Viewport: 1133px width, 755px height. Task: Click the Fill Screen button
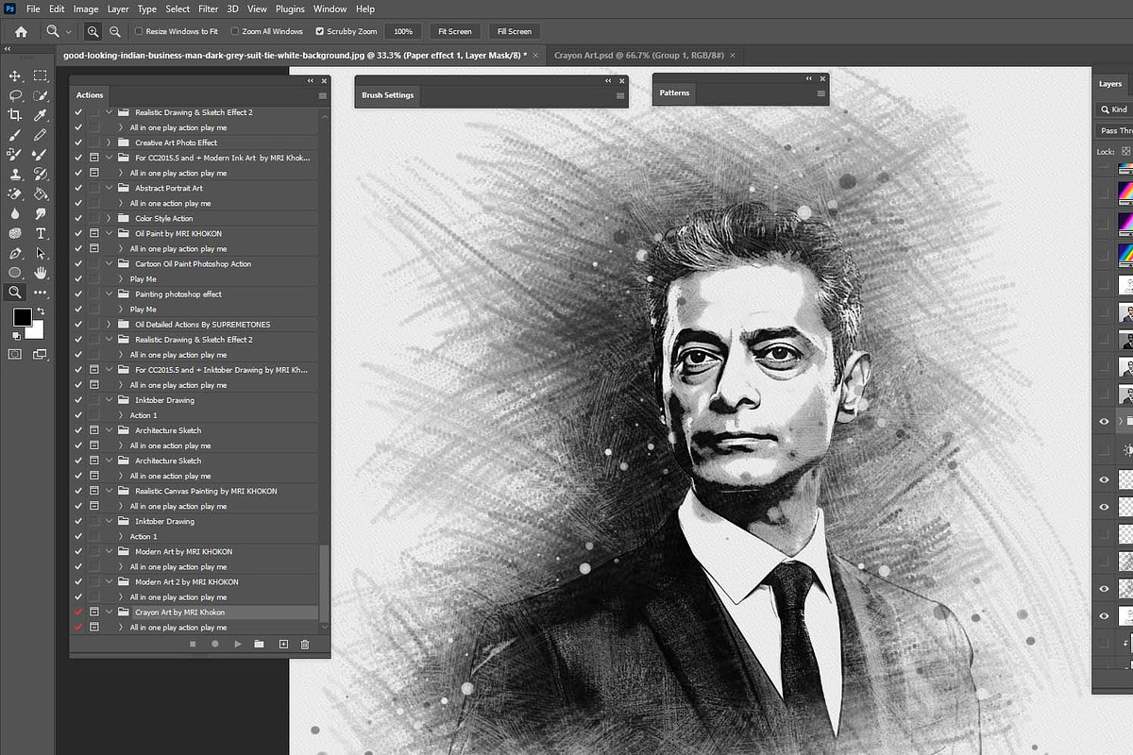tap(514, 31)
